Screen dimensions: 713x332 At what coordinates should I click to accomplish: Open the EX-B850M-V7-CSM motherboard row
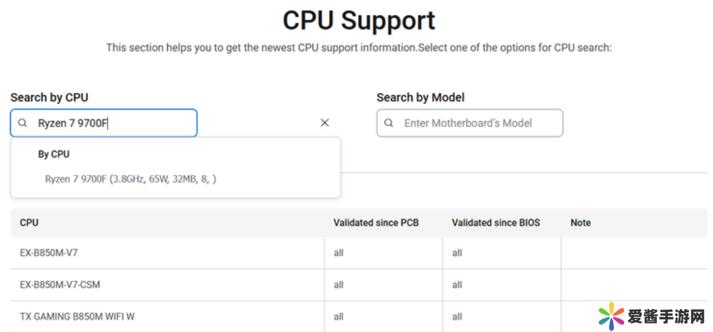click(60, 285)
